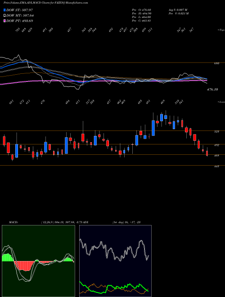
Task: Click the last red candlestick on price chart
Action: [207, 153]
